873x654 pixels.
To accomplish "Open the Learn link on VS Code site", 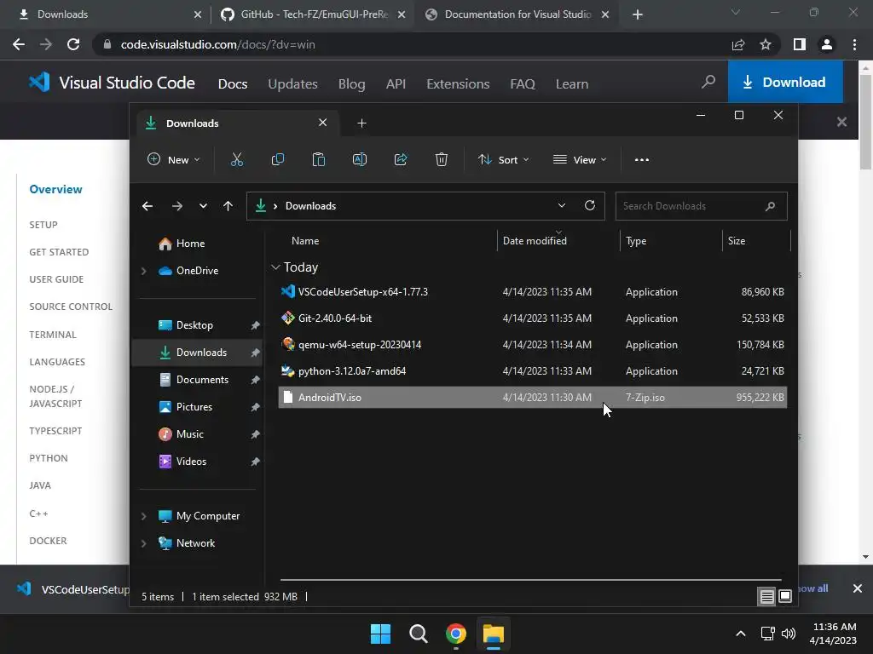I will coord(572,84).
